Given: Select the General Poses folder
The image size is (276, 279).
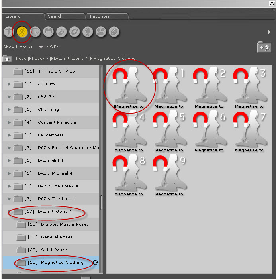Looking at the screenshot, I should (x=51, y=237).
